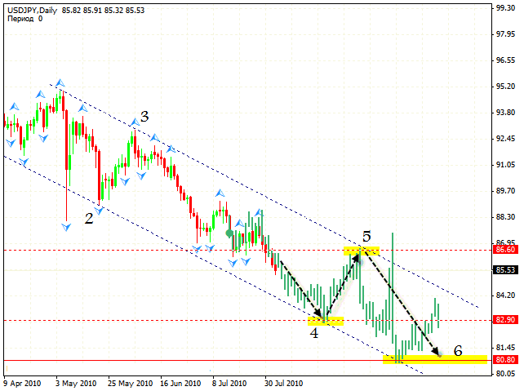Select the wave label '5' on the chart
The image size is (524, 391).
click(x=366, y=237)
